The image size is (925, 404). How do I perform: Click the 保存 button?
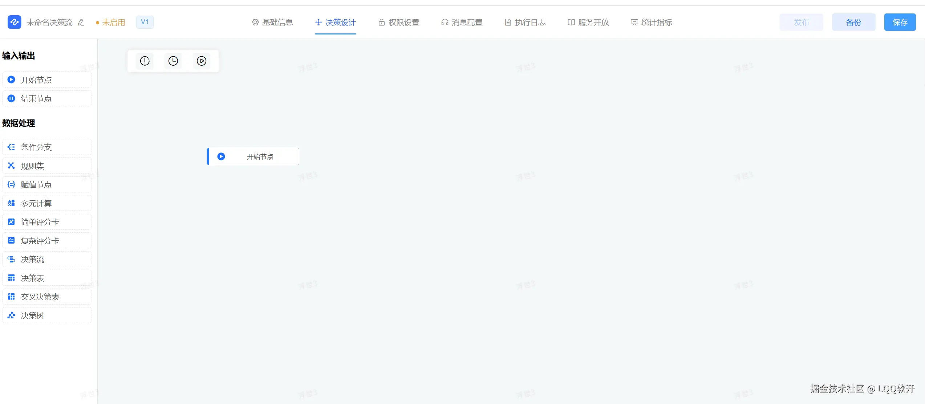point(900,23)
